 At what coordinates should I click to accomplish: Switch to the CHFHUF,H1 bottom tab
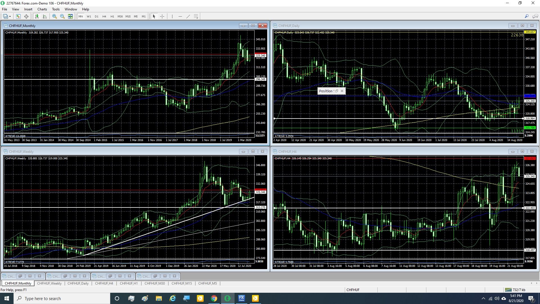tap(129, 283)
